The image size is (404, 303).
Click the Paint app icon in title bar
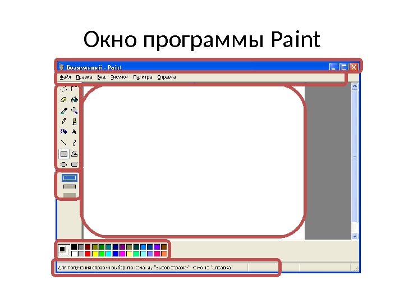point(61,67)
